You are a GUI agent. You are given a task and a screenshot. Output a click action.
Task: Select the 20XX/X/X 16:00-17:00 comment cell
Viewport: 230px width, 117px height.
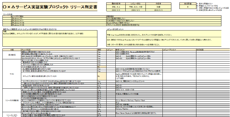pos(139,90)
